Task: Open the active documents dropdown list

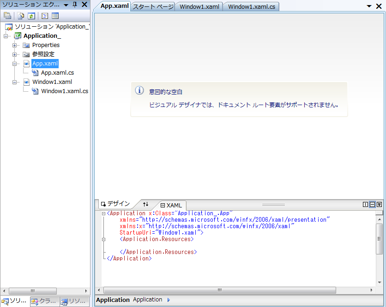Action: [369, 6]
